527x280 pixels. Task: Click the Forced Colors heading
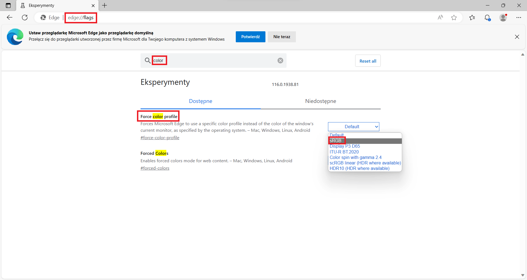154,153
